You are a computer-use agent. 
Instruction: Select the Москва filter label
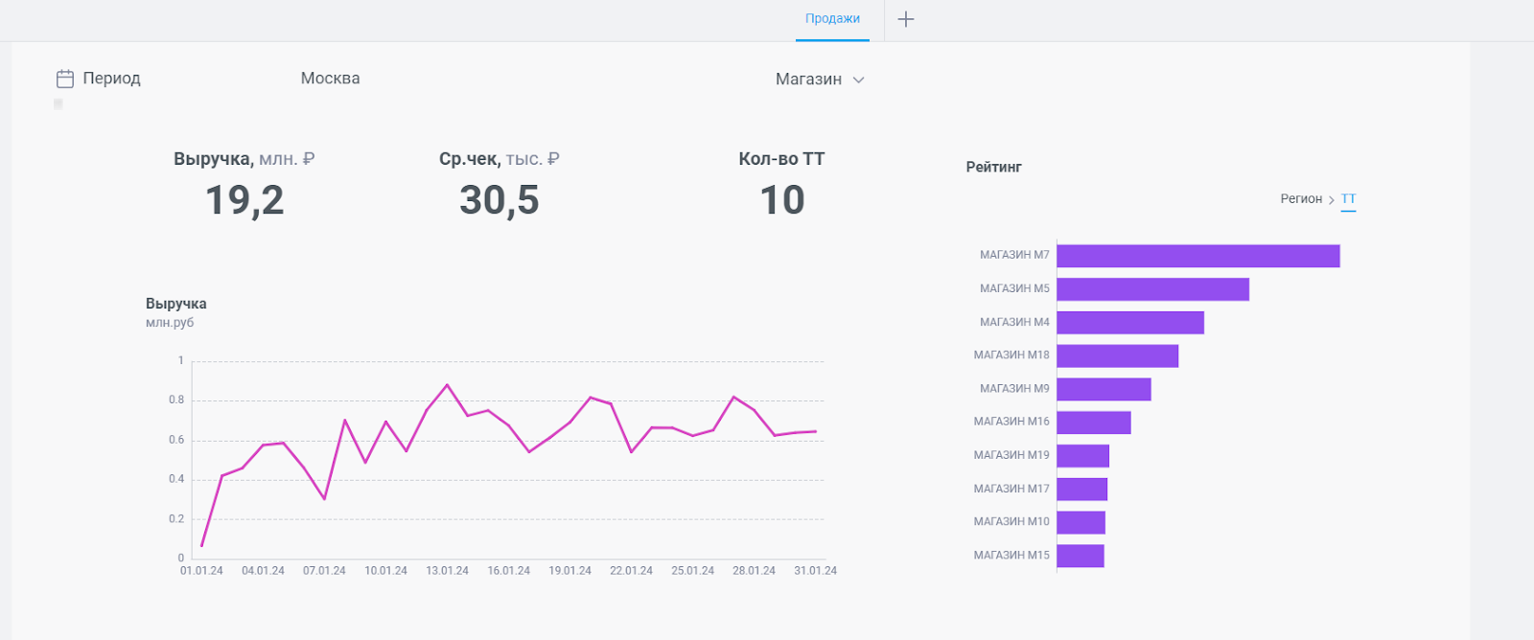[331, 79]
